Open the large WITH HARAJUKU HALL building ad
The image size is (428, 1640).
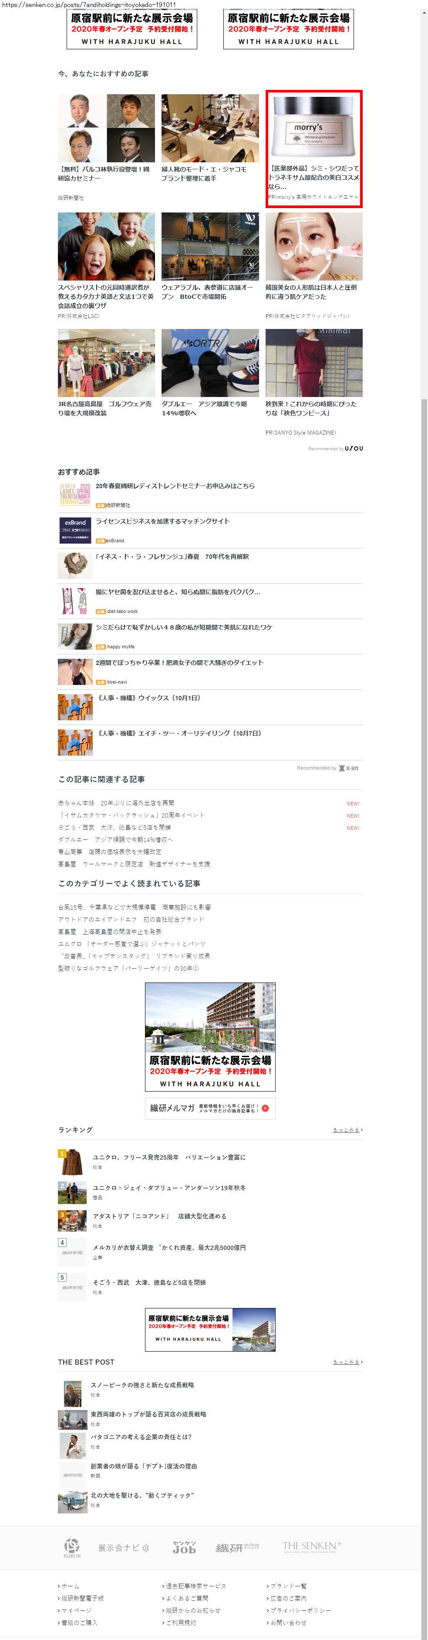pos(210,1037)
